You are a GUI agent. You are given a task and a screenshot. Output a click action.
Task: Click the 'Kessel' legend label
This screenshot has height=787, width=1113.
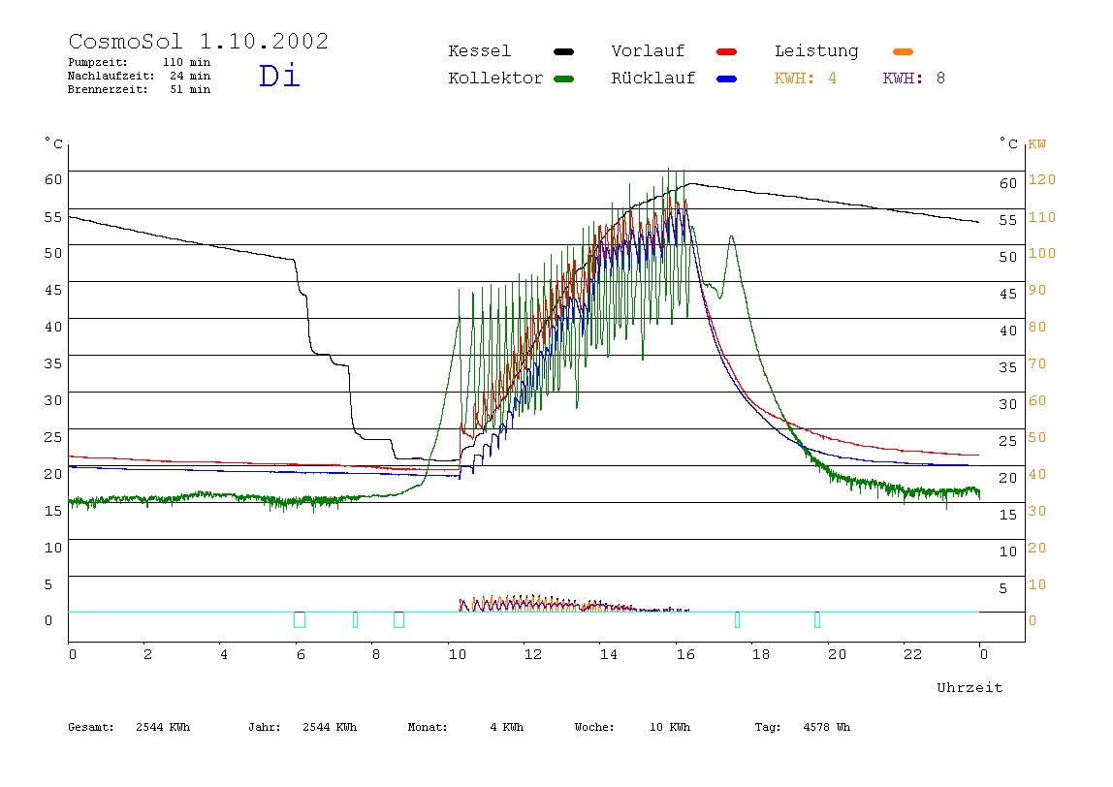tap(479, 51)
